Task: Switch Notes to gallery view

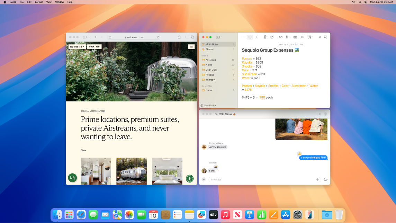Action: (x=250, y=37)
